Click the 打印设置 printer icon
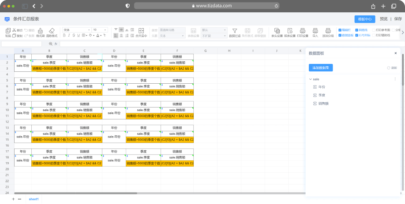 pos(303,30)
